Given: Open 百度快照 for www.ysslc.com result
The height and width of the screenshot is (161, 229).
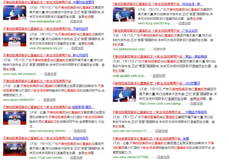Looking at the screenshot, I should (x=197, y=104).
